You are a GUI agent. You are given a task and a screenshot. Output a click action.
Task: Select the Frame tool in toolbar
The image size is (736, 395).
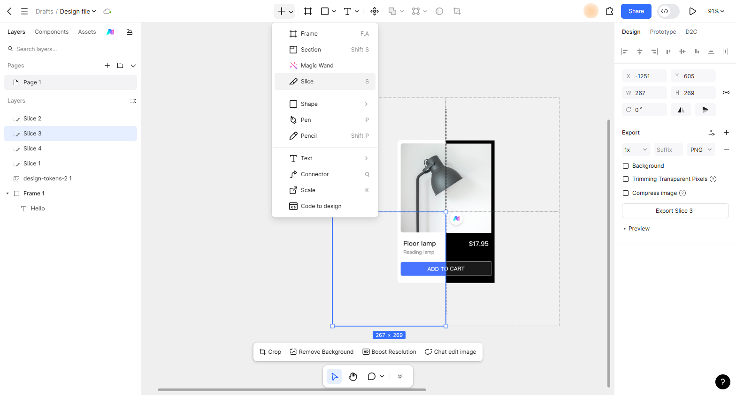click(x=308, y=11)
